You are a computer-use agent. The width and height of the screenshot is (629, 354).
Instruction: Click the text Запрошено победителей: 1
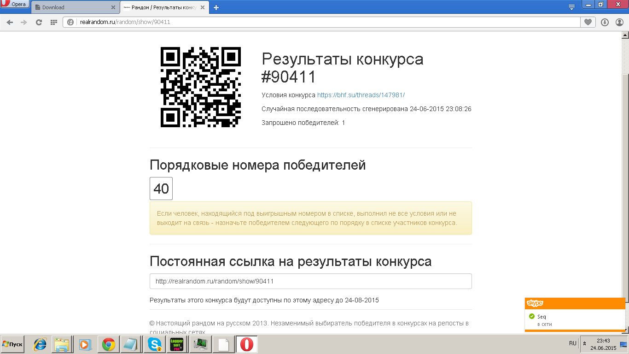303,123
